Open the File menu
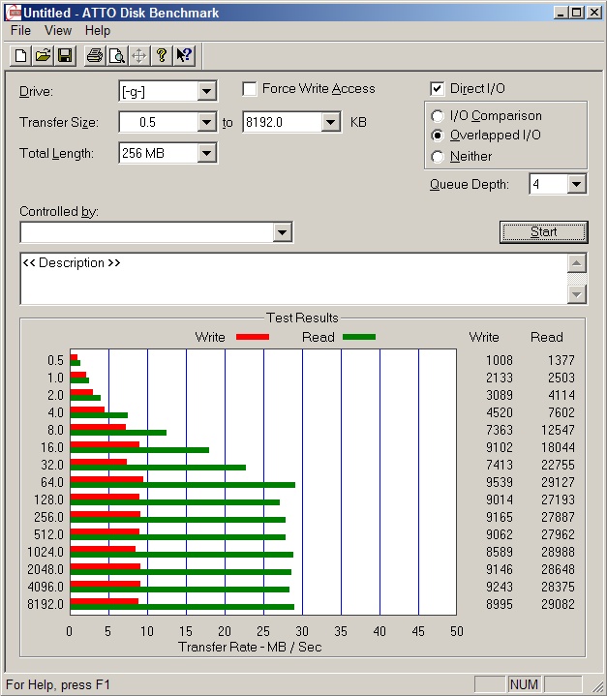607x696 pixels. point(20,31)
